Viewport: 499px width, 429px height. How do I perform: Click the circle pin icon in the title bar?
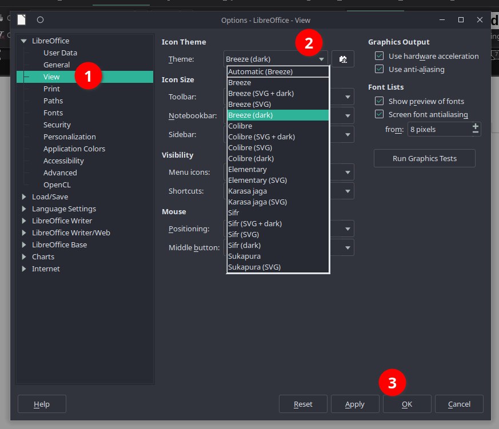pos(40,20)
